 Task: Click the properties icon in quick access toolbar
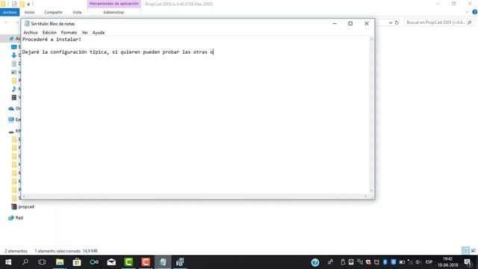pos(14,4)
